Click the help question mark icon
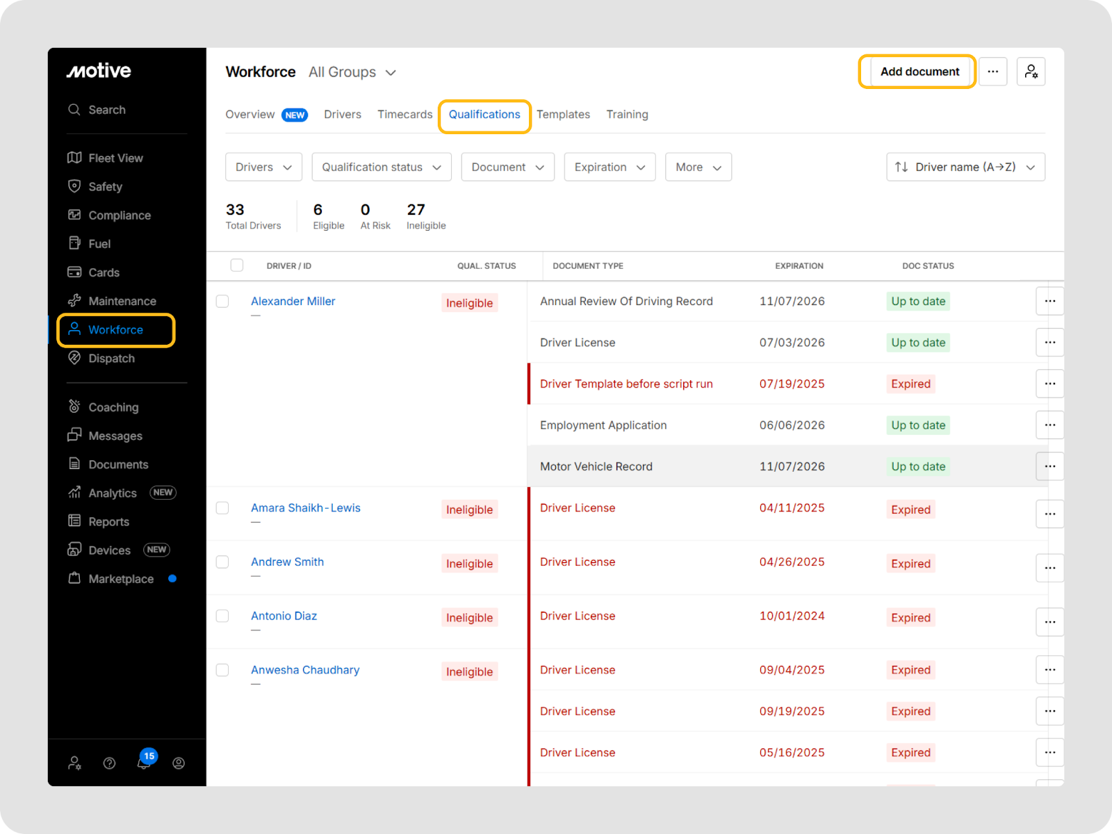1112x834 pixels. [109, 763]
